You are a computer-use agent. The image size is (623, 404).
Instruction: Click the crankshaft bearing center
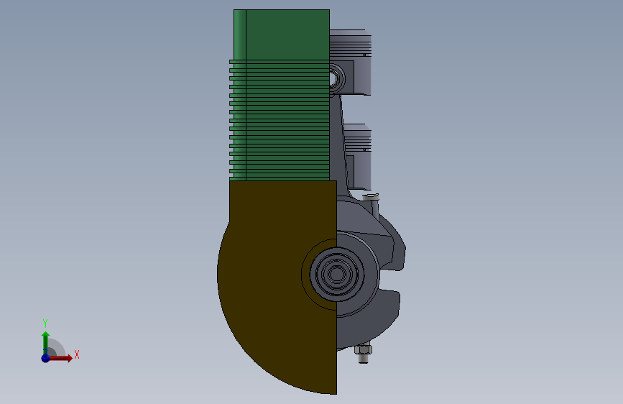(x=337, y=274)
